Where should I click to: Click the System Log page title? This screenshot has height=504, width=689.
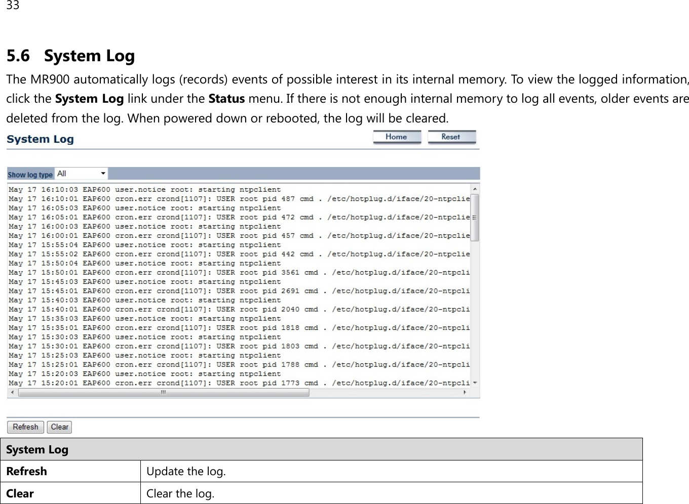(40, 139)
